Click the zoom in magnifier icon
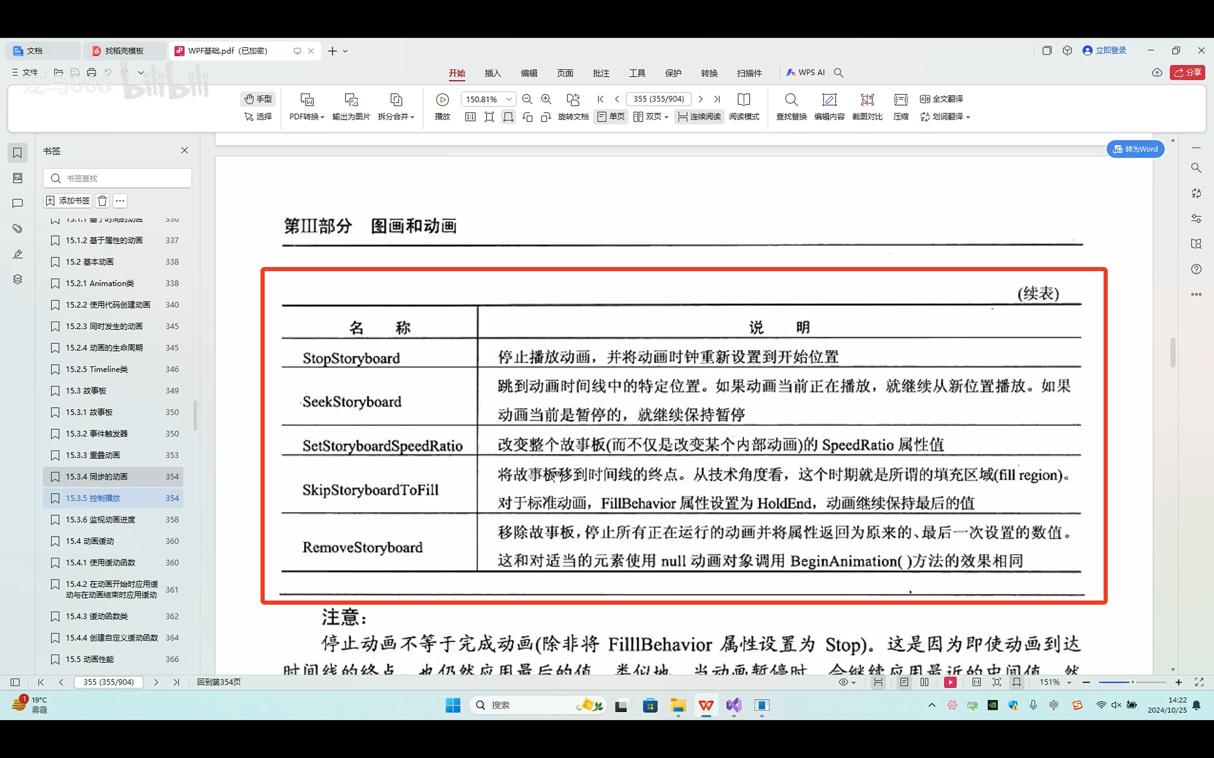Image resolution: width=1214 pixels, height=758 pixels. (x=546, y=99)
